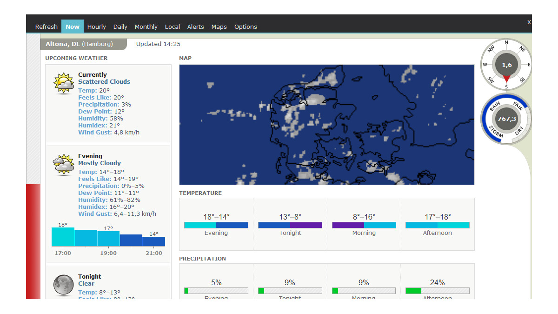Click the Tonight 13°–8° temperature bar
The height and width of the screenshot is (314, 558).
tap(290, 225)
